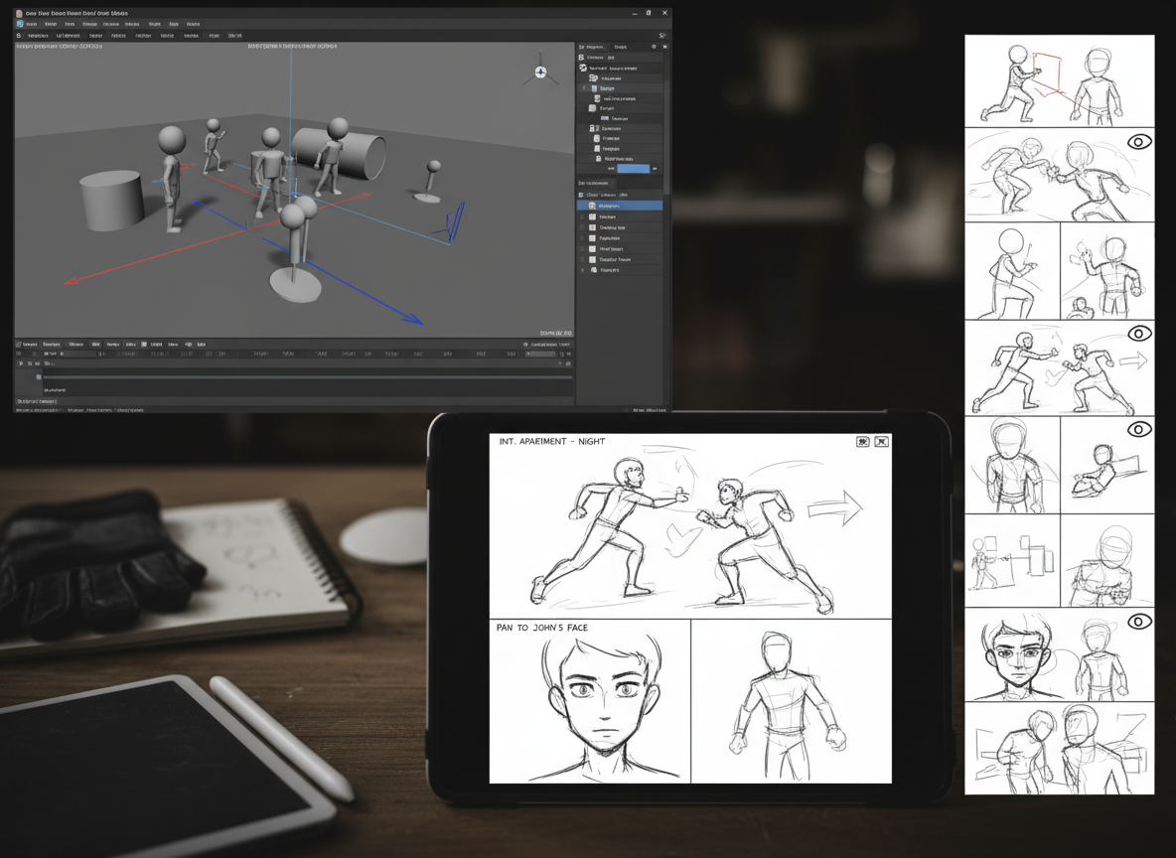Click the "INT. APAEIMENT - NIGHT" caption

[552, 442]
